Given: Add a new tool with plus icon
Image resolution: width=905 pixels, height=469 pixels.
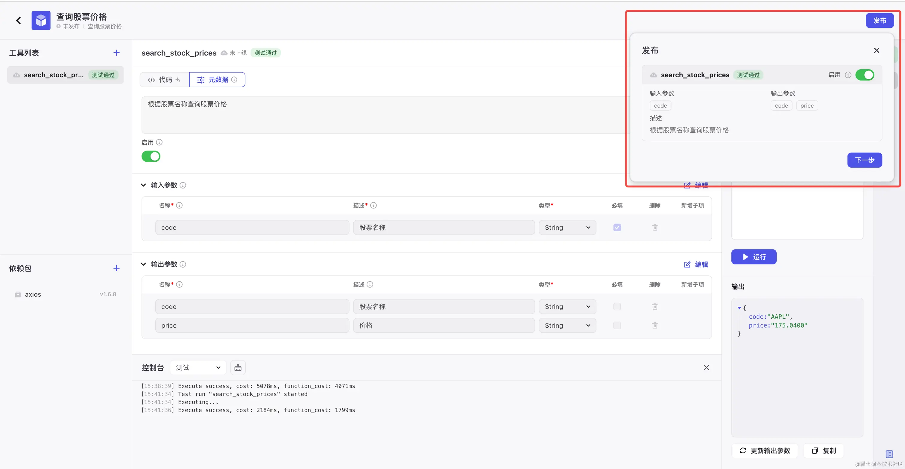Looking at the screenshot, I should [116, 53].
